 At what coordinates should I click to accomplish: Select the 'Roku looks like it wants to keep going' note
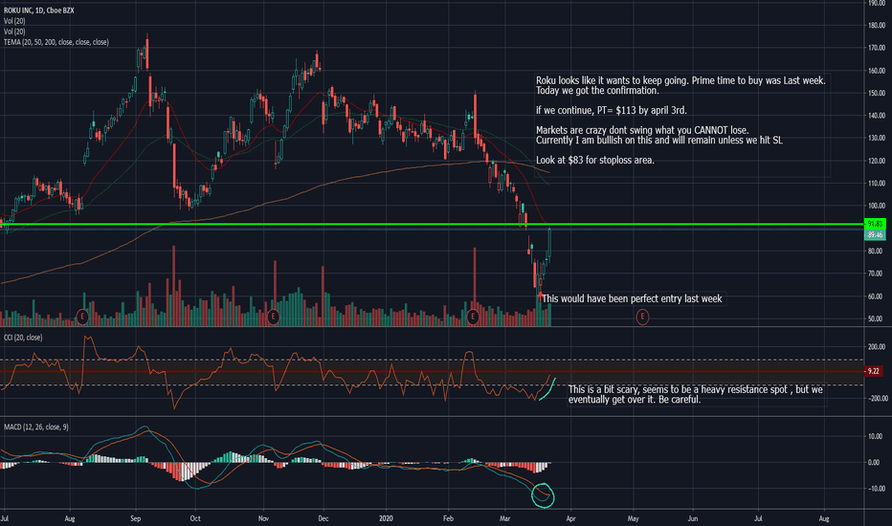point(680,80)
